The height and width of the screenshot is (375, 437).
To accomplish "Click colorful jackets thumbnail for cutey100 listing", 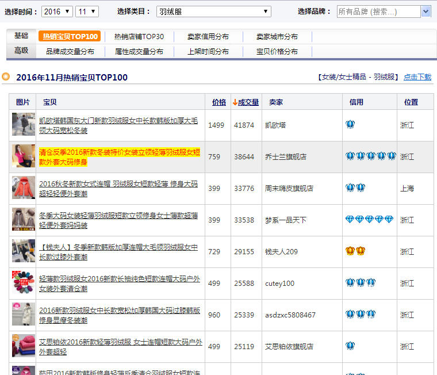I will coord(24,283).
